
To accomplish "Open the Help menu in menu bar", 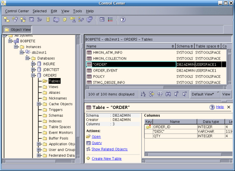I will [x=90, y=11].
